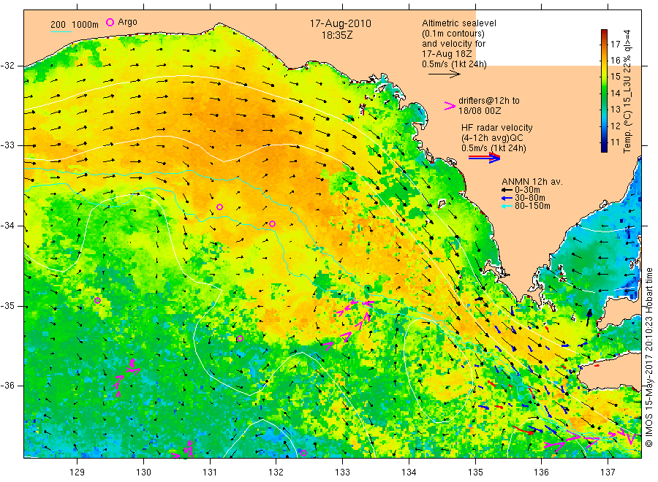Image resolution: width=658 pixels, height=482 pixels.
Task: Click the 'ANMN 12h av.' legend heading
Action: 532,182
